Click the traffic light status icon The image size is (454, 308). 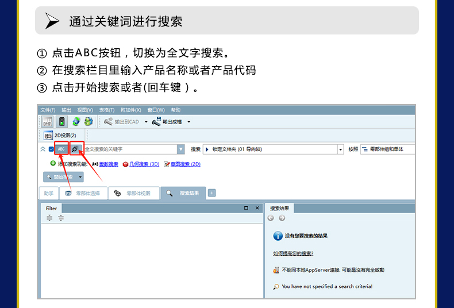tap(60, 122)
